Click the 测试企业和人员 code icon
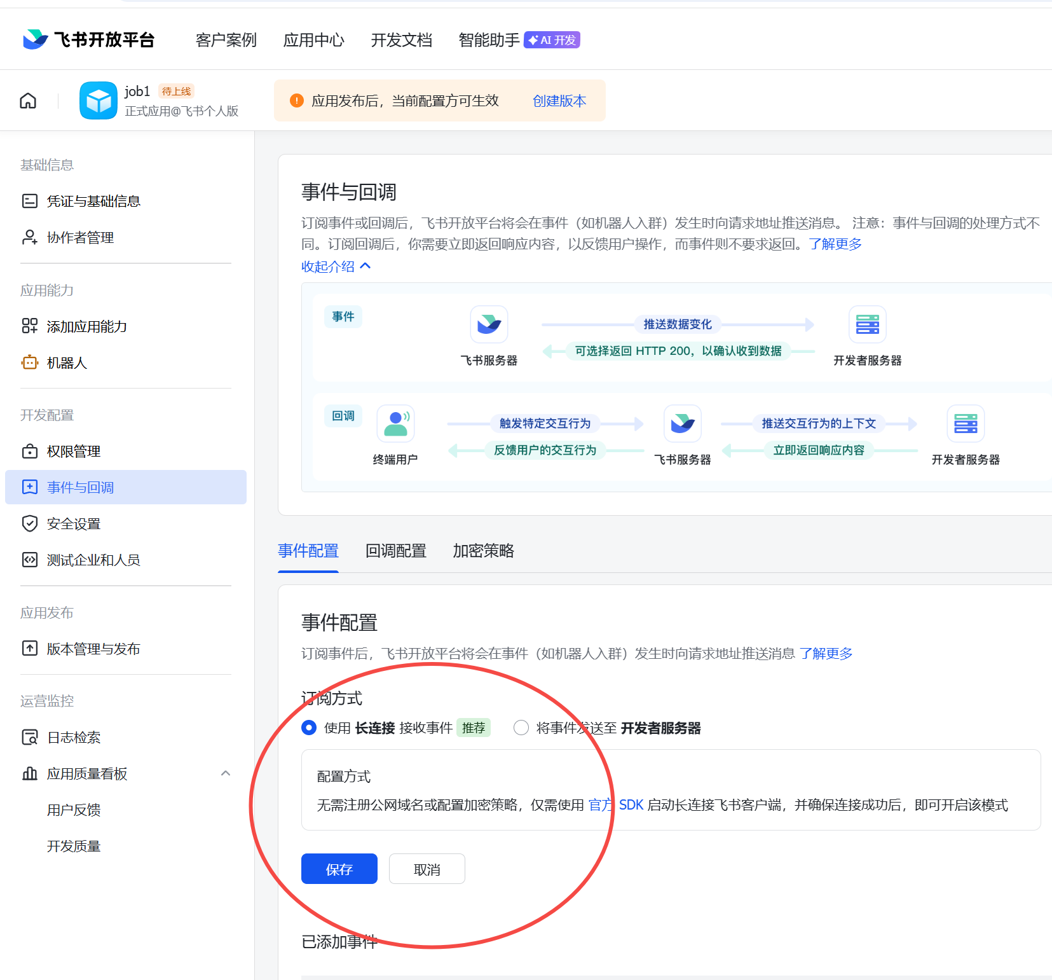Viewport: 1052px width, 980px height. (x=30, y=560)
